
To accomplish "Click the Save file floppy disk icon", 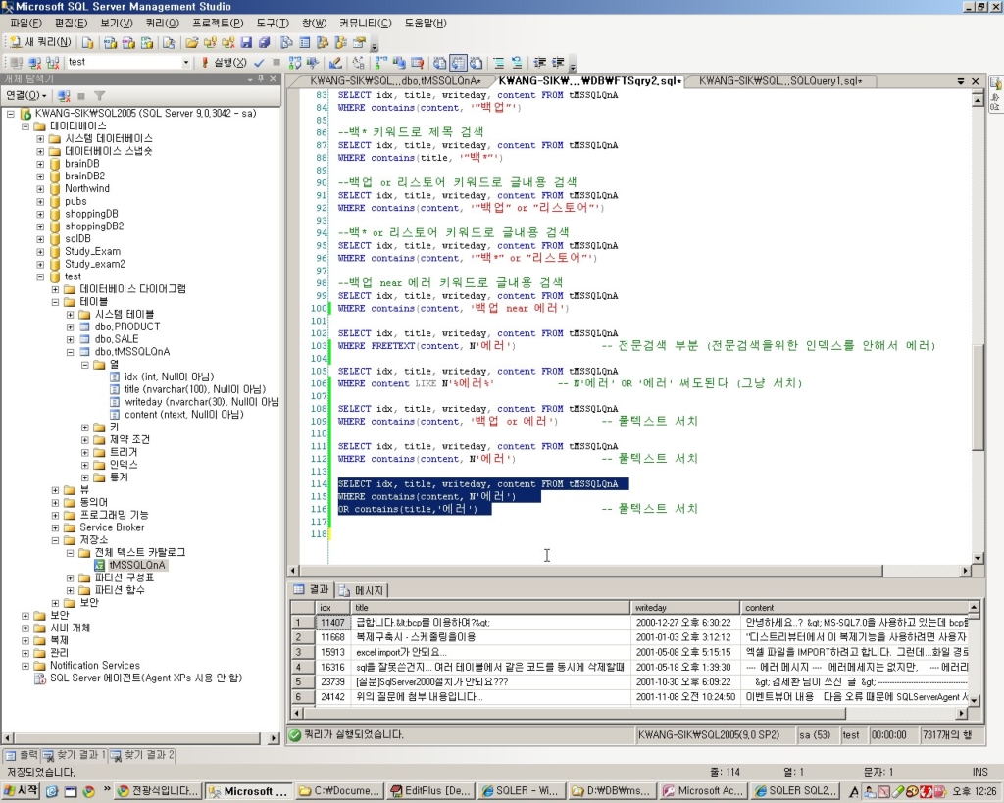I will (246, 42).
